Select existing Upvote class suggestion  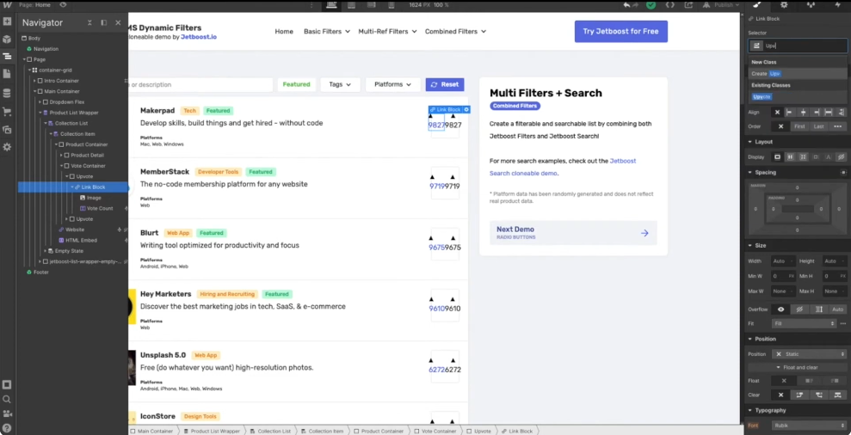coord(762,96)
